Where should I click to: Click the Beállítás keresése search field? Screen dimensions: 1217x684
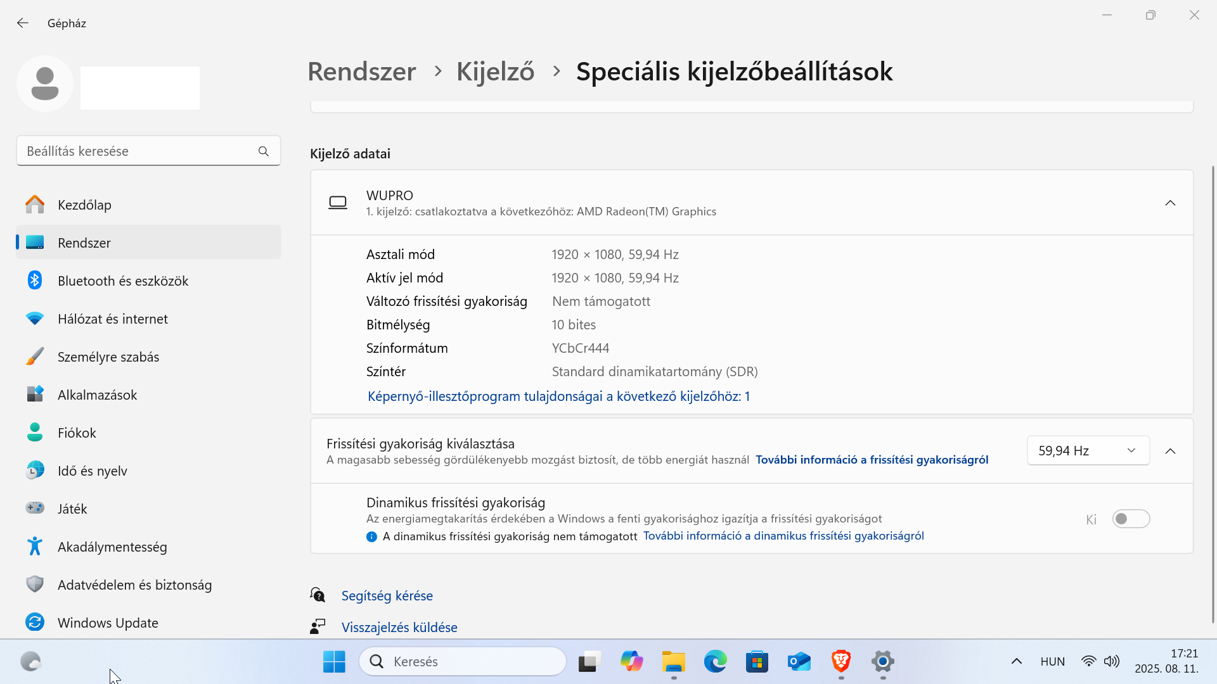[x=148, y=151]
